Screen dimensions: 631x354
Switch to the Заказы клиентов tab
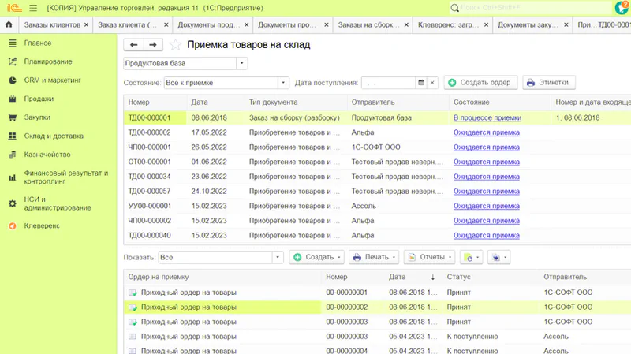pyautogui.click(x=52, y=25)
